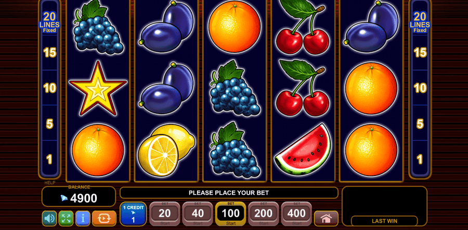The height and width of the screenshot is (230, 468).
Task: Click the balance display showing 4900
Action: pos(79,197)
